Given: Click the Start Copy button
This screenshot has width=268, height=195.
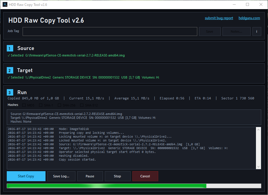Looking at the screenshot, I should point(26,176).
